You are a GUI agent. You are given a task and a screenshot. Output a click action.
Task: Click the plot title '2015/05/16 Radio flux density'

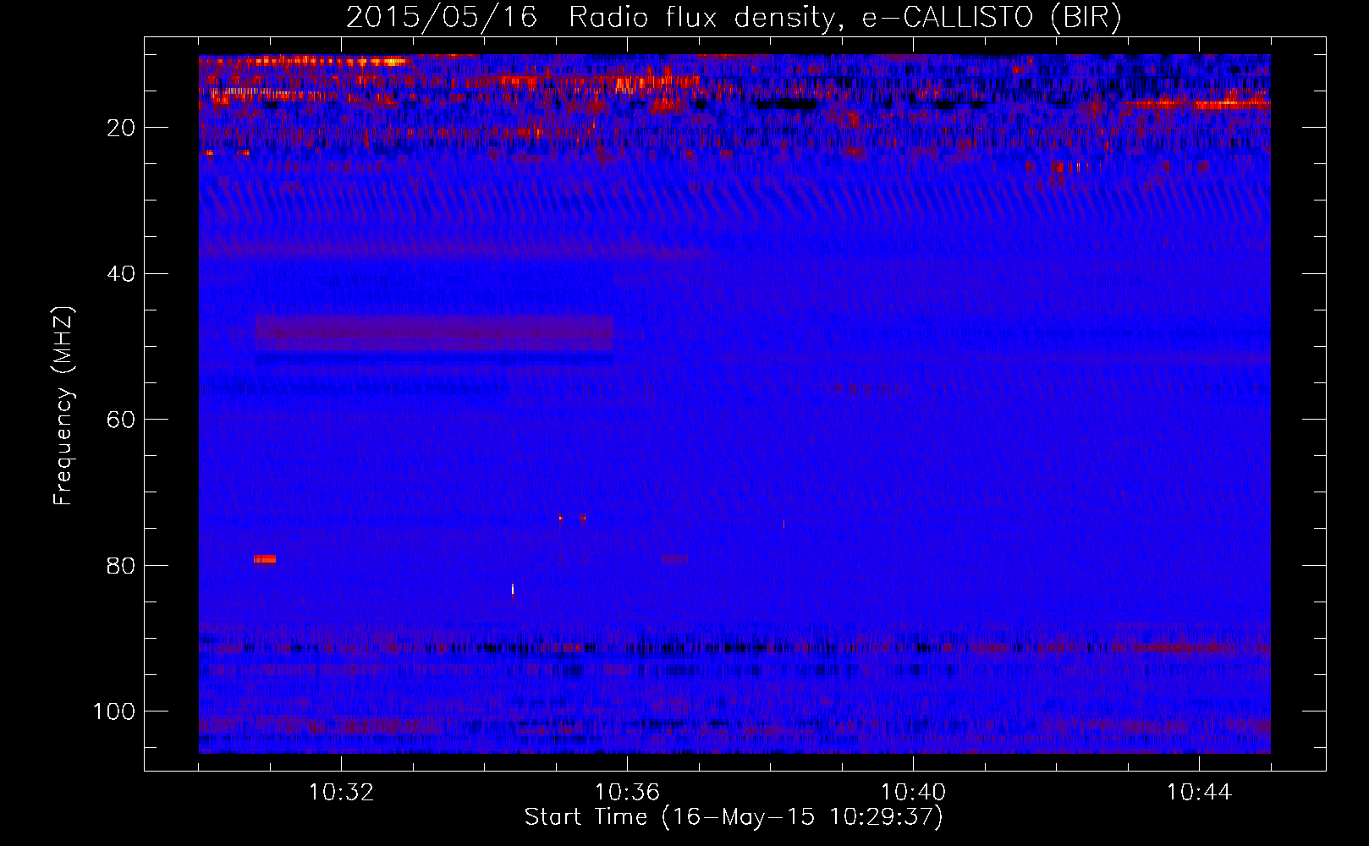(733, 17)
